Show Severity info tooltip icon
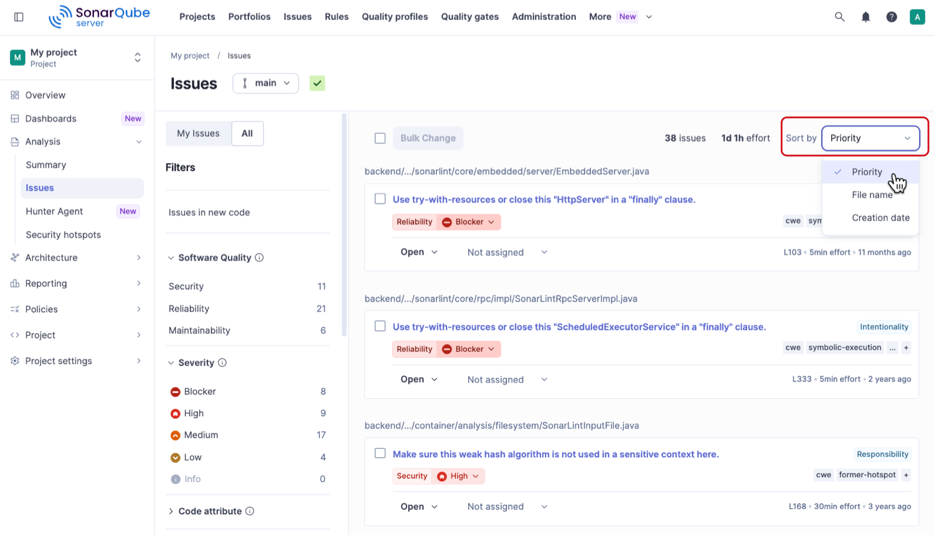This screenshot has width=934, height=535. 222,363
